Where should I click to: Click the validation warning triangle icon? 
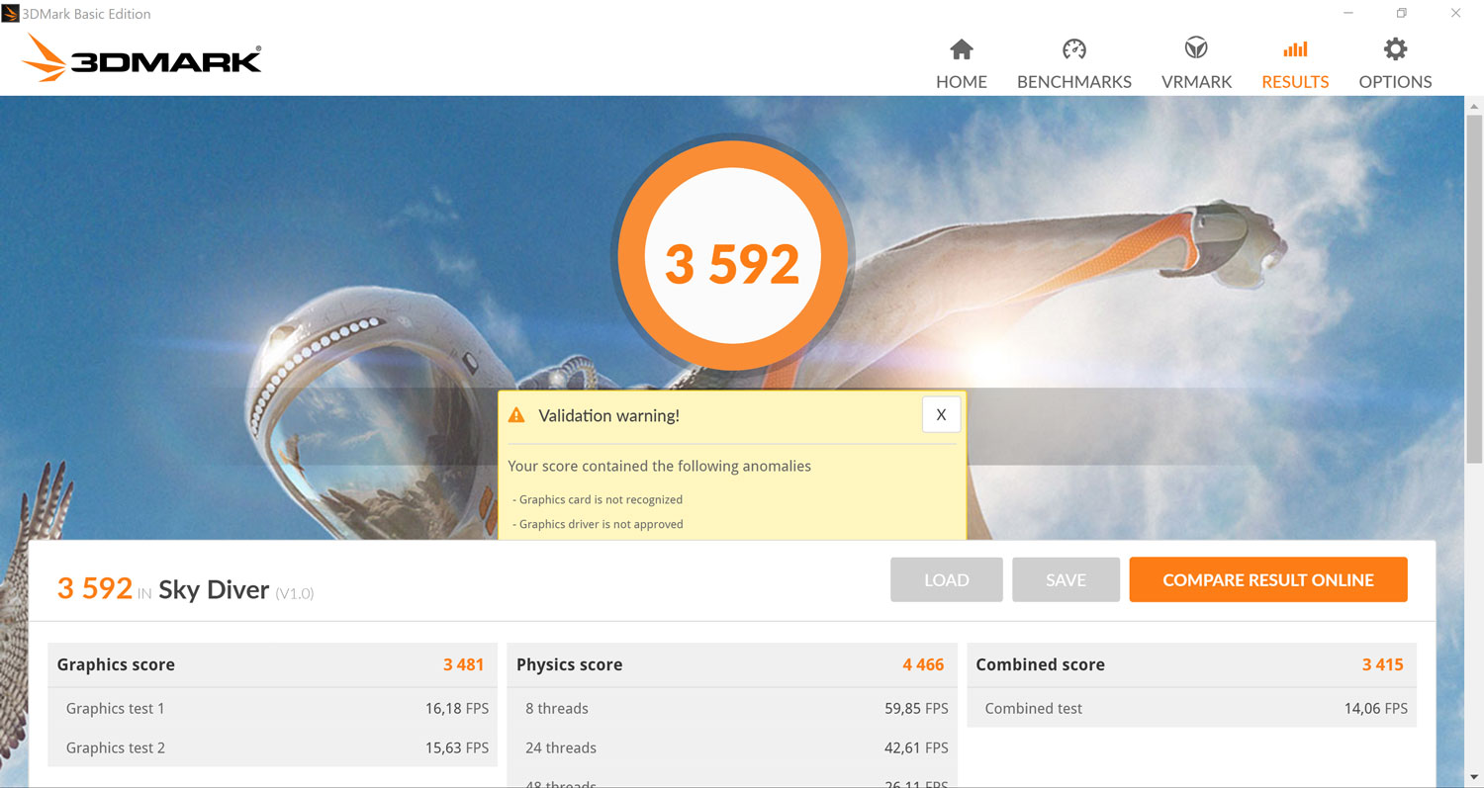coord(516,415)
